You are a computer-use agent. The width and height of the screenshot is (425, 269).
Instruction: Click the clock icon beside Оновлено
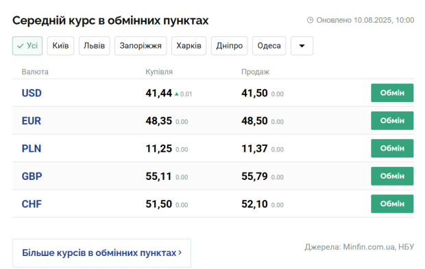point(310,20)
